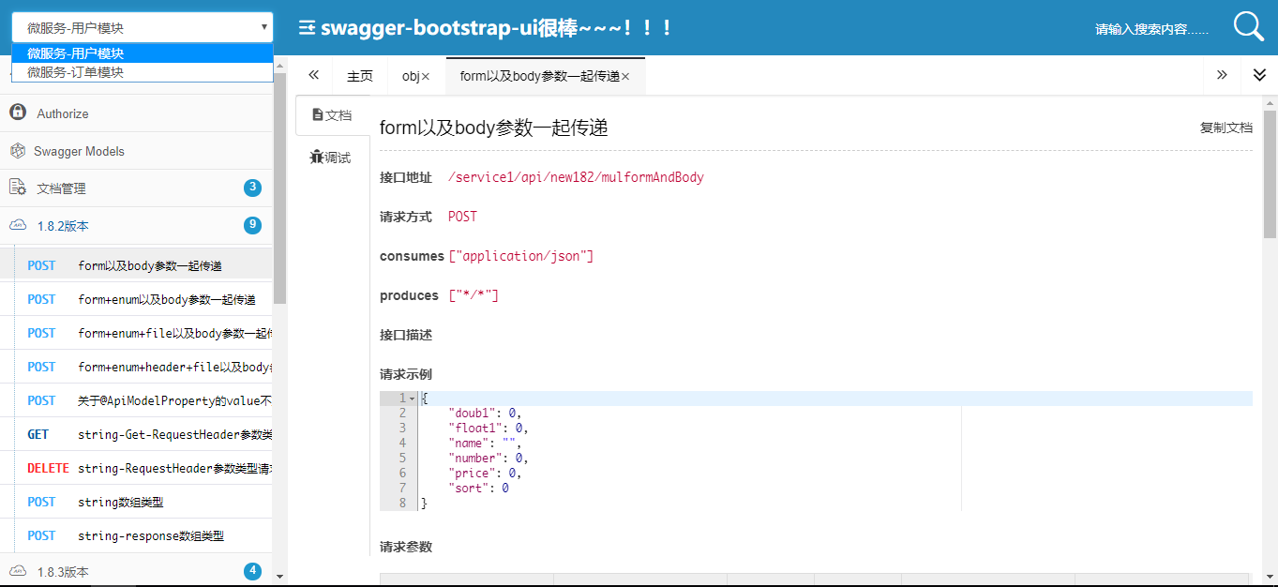Click the 文档管理 document icon
This screenshot has height=587, width=1278.
[x=18, y=188]
